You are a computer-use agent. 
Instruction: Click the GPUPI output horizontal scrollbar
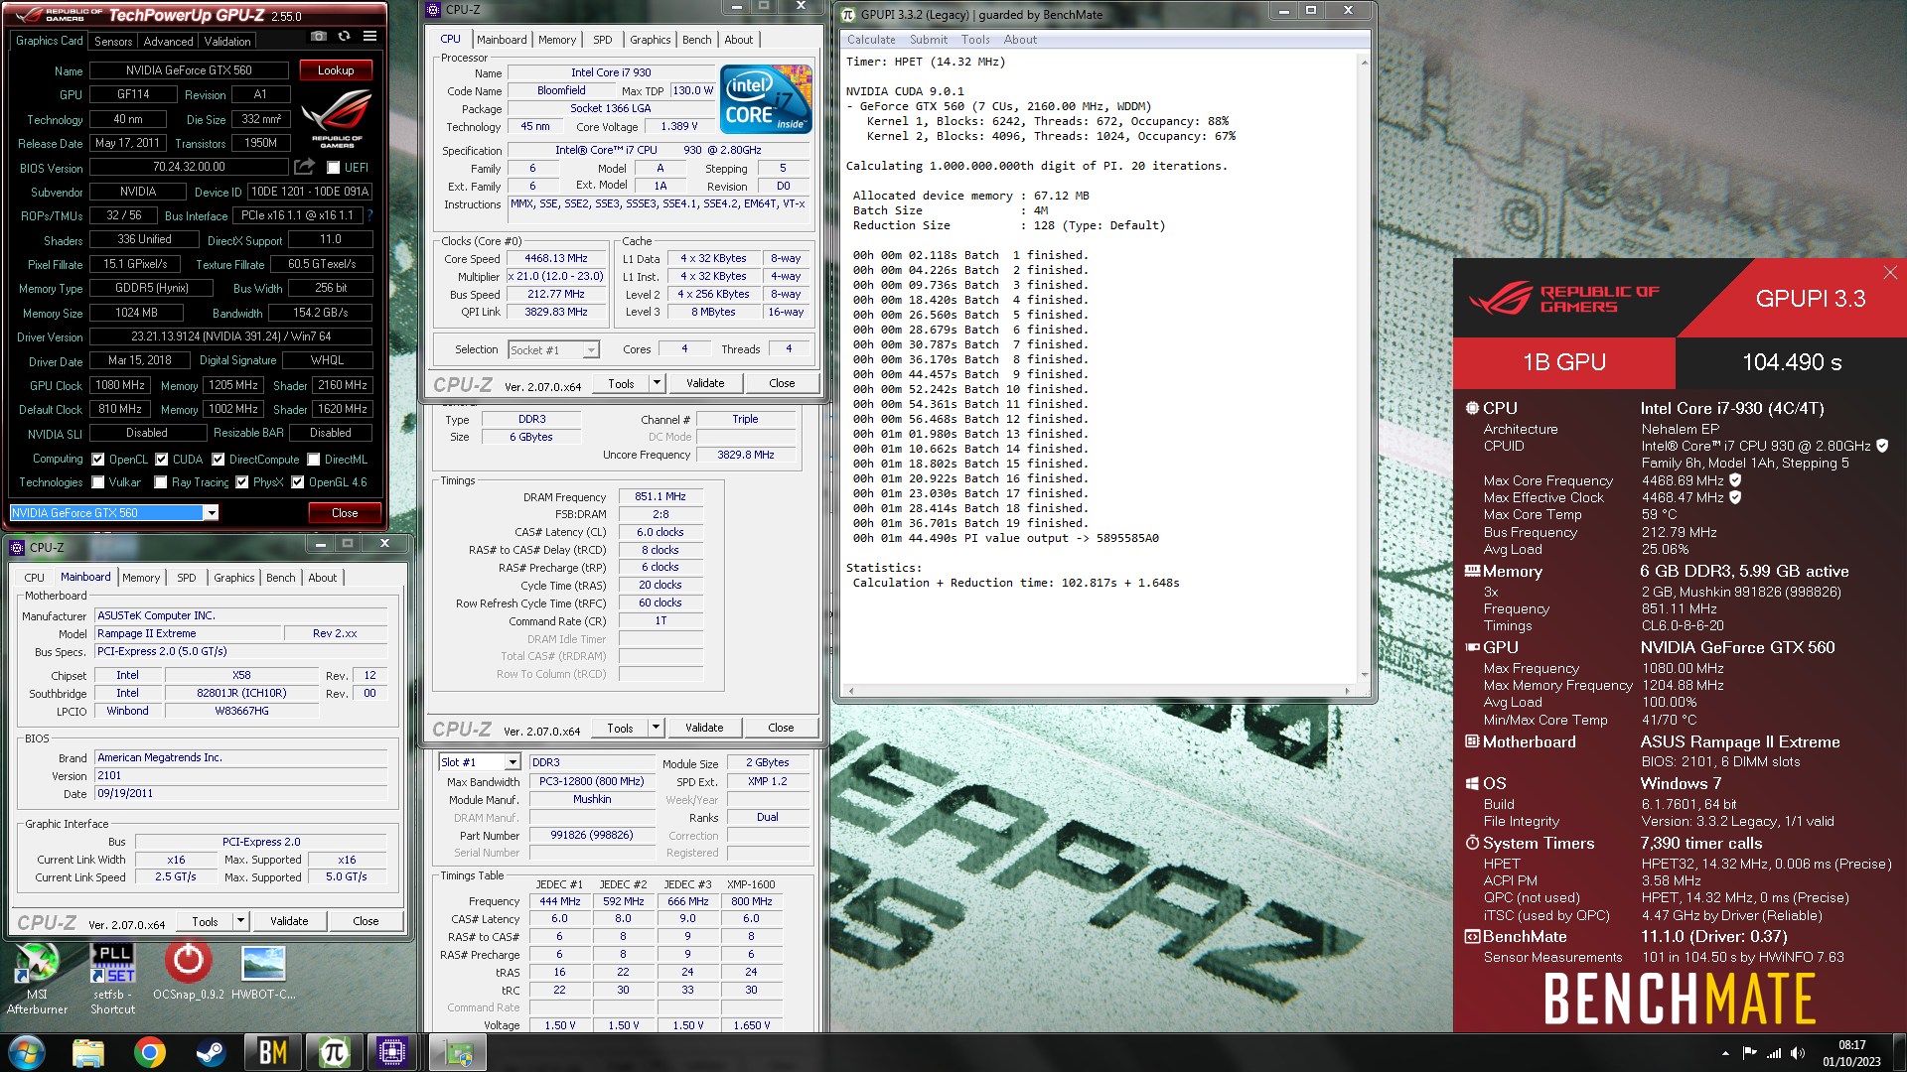tap(1099, 690)
